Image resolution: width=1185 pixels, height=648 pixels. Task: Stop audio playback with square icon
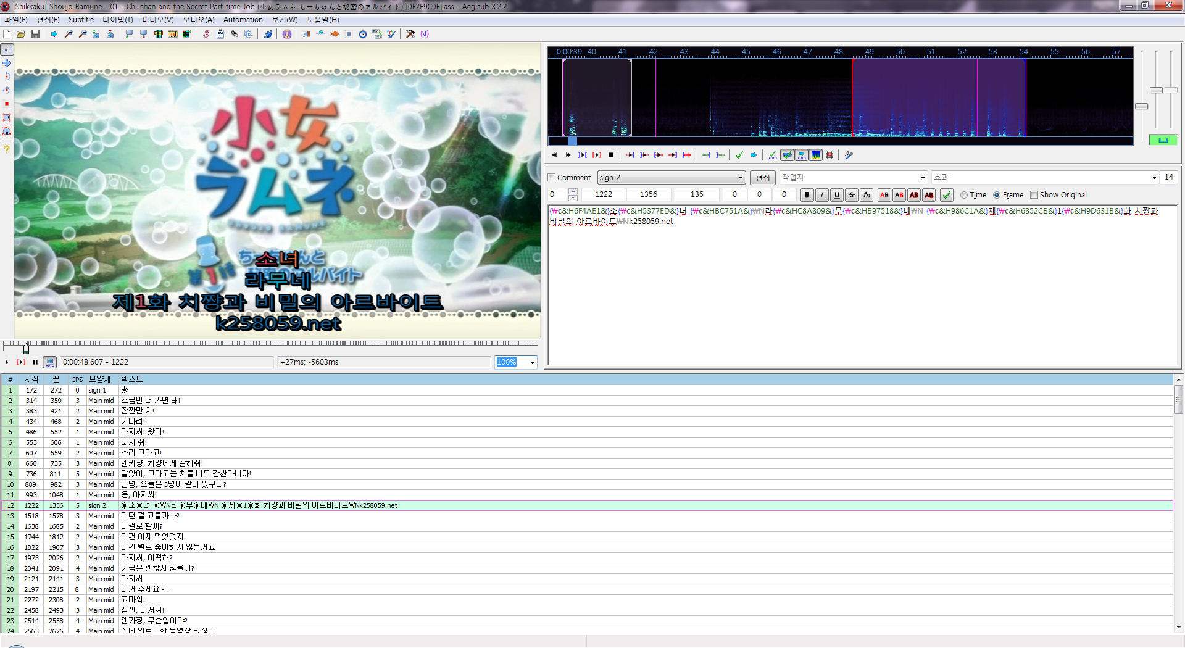click(x=611, y=155)
